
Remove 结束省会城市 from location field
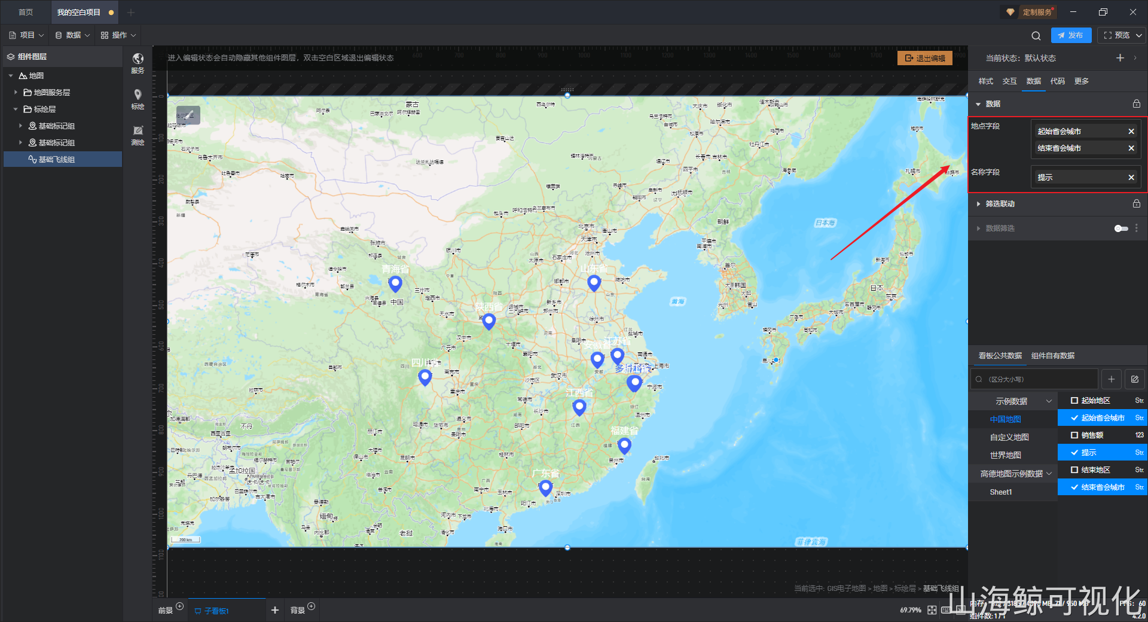point(1131,148)
